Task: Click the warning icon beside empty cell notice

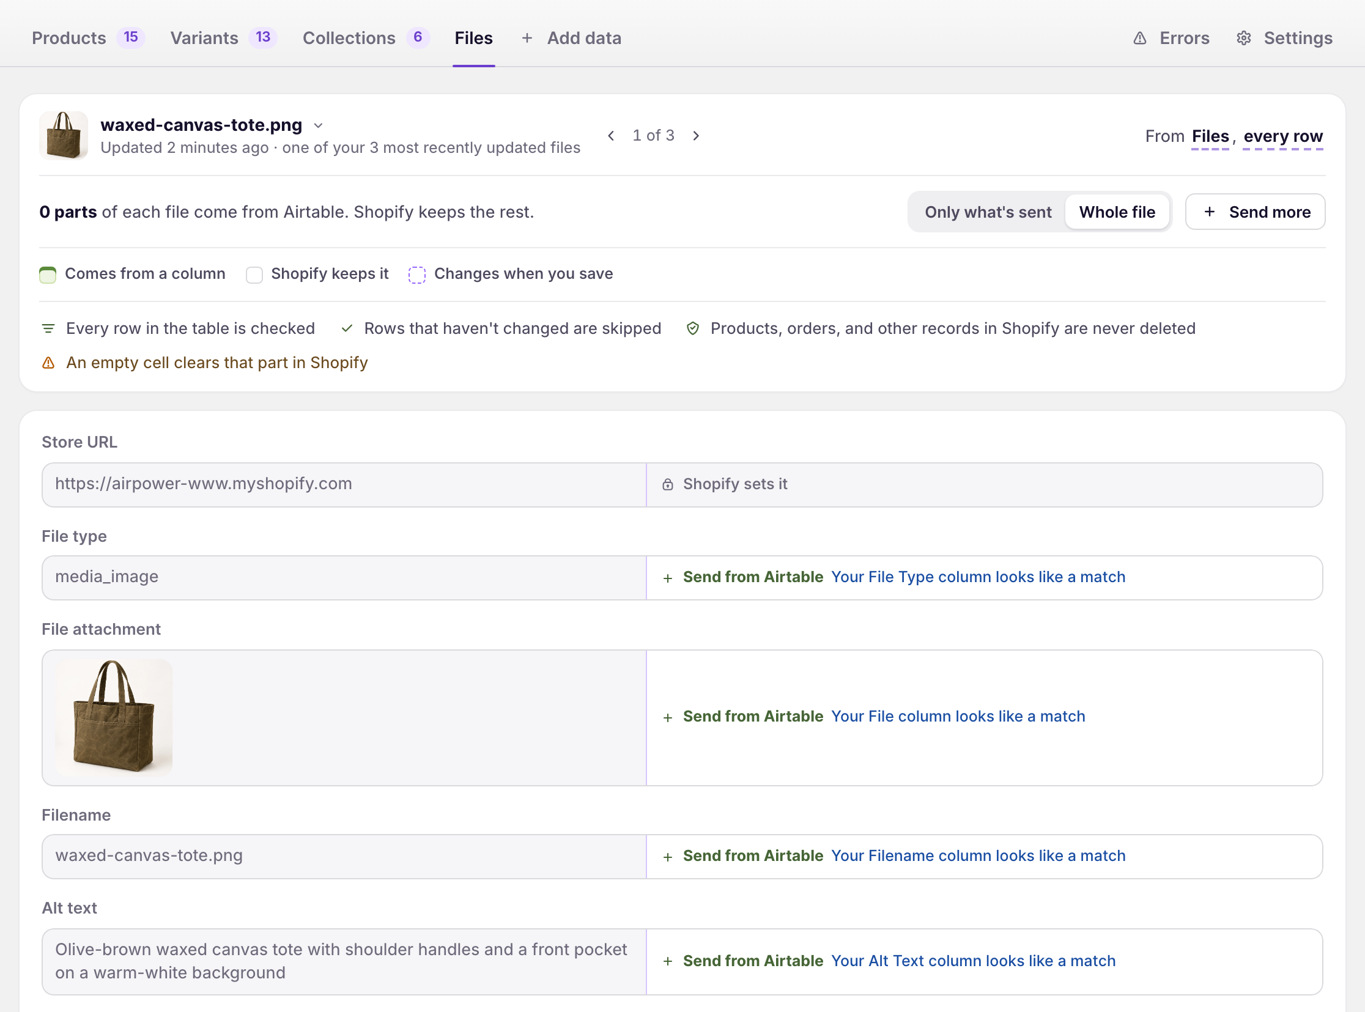Action: 48,363
